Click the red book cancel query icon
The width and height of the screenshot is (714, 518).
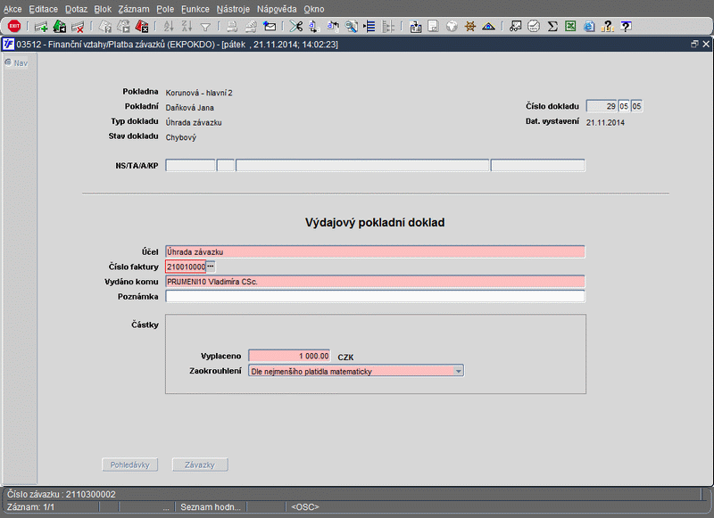[142, 27]
